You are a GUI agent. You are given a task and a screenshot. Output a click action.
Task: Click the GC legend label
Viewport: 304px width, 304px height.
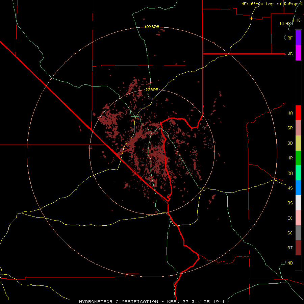coord(290,233)
